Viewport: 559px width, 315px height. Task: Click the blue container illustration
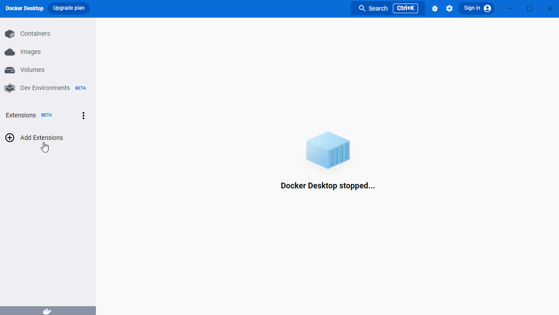coord(328,150)
